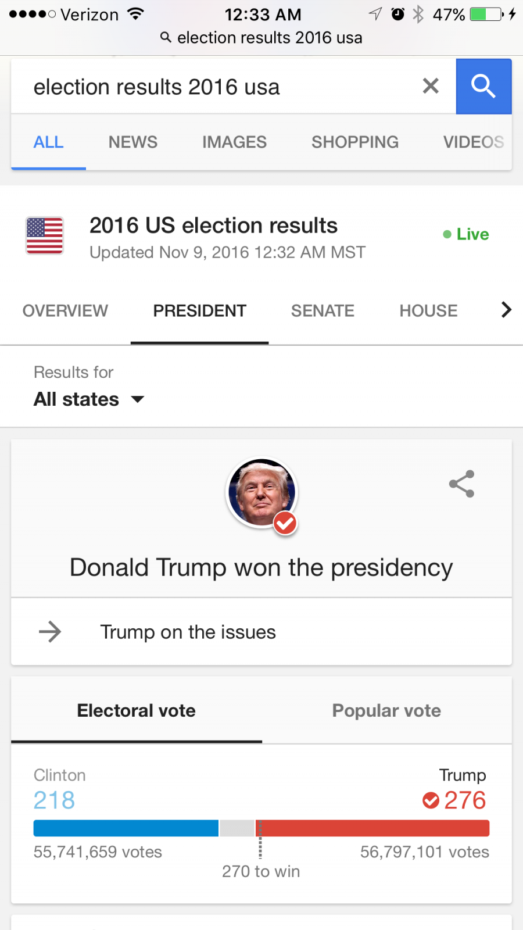This screenshot has width=523, height=930.
Task: Tap the Bluetooth status icon
Action: point(418,14)
